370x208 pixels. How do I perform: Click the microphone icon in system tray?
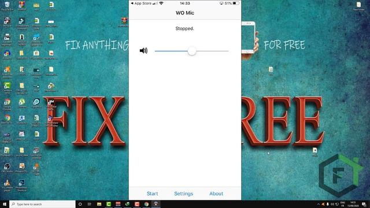point(328,204)
